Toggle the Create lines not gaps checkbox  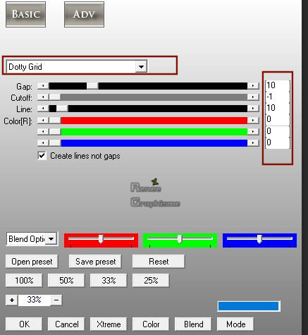point(42,156)
